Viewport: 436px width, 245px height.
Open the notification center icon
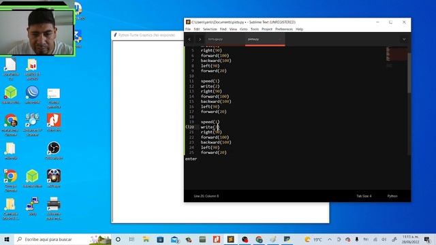pos(427,240)
